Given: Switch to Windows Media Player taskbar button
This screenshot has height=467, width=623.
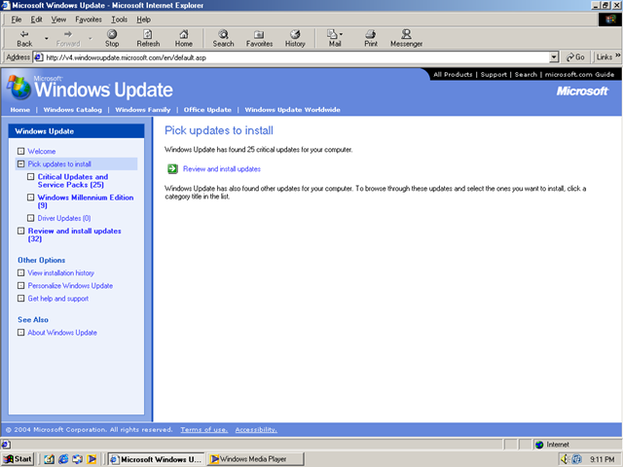Looking at the screenshot, I should [x=256, y=459].
